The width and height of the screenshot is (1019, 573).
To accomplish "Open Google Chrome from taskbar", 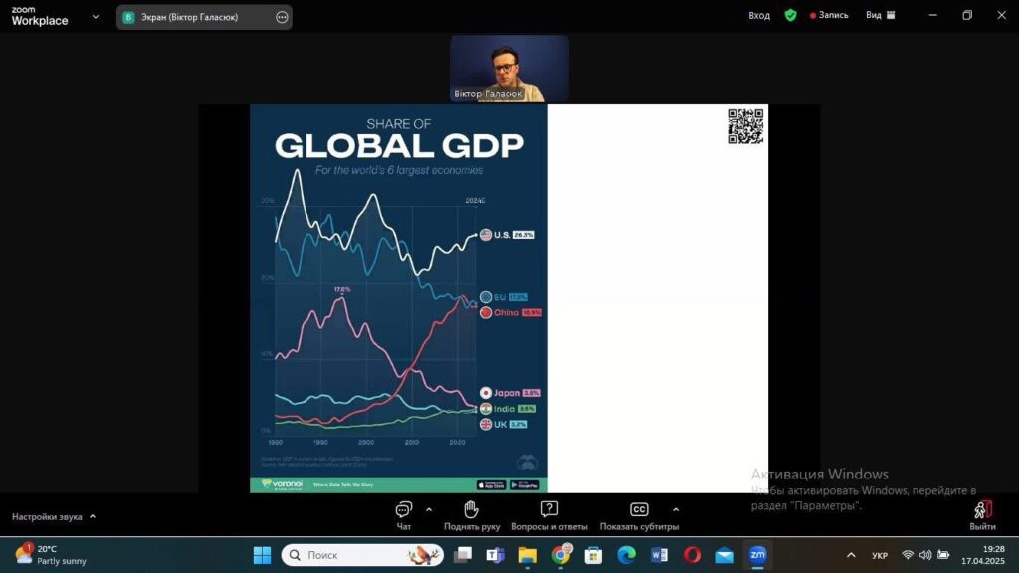I will tap(561, 555).
